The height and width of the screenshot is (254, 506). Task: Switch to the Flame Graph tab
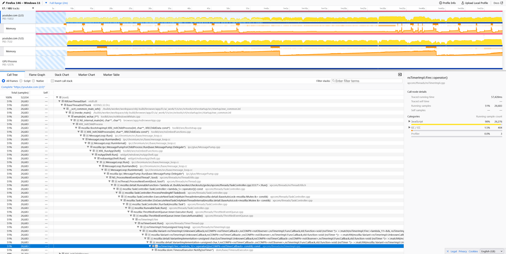(37, 75)
